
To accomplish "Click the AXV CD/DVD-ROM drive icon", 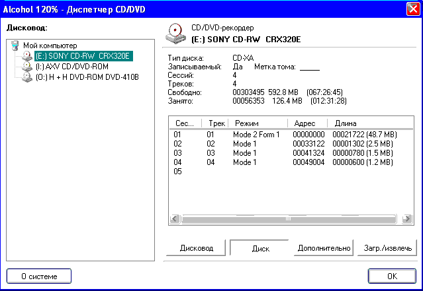I will pos(26,67).
